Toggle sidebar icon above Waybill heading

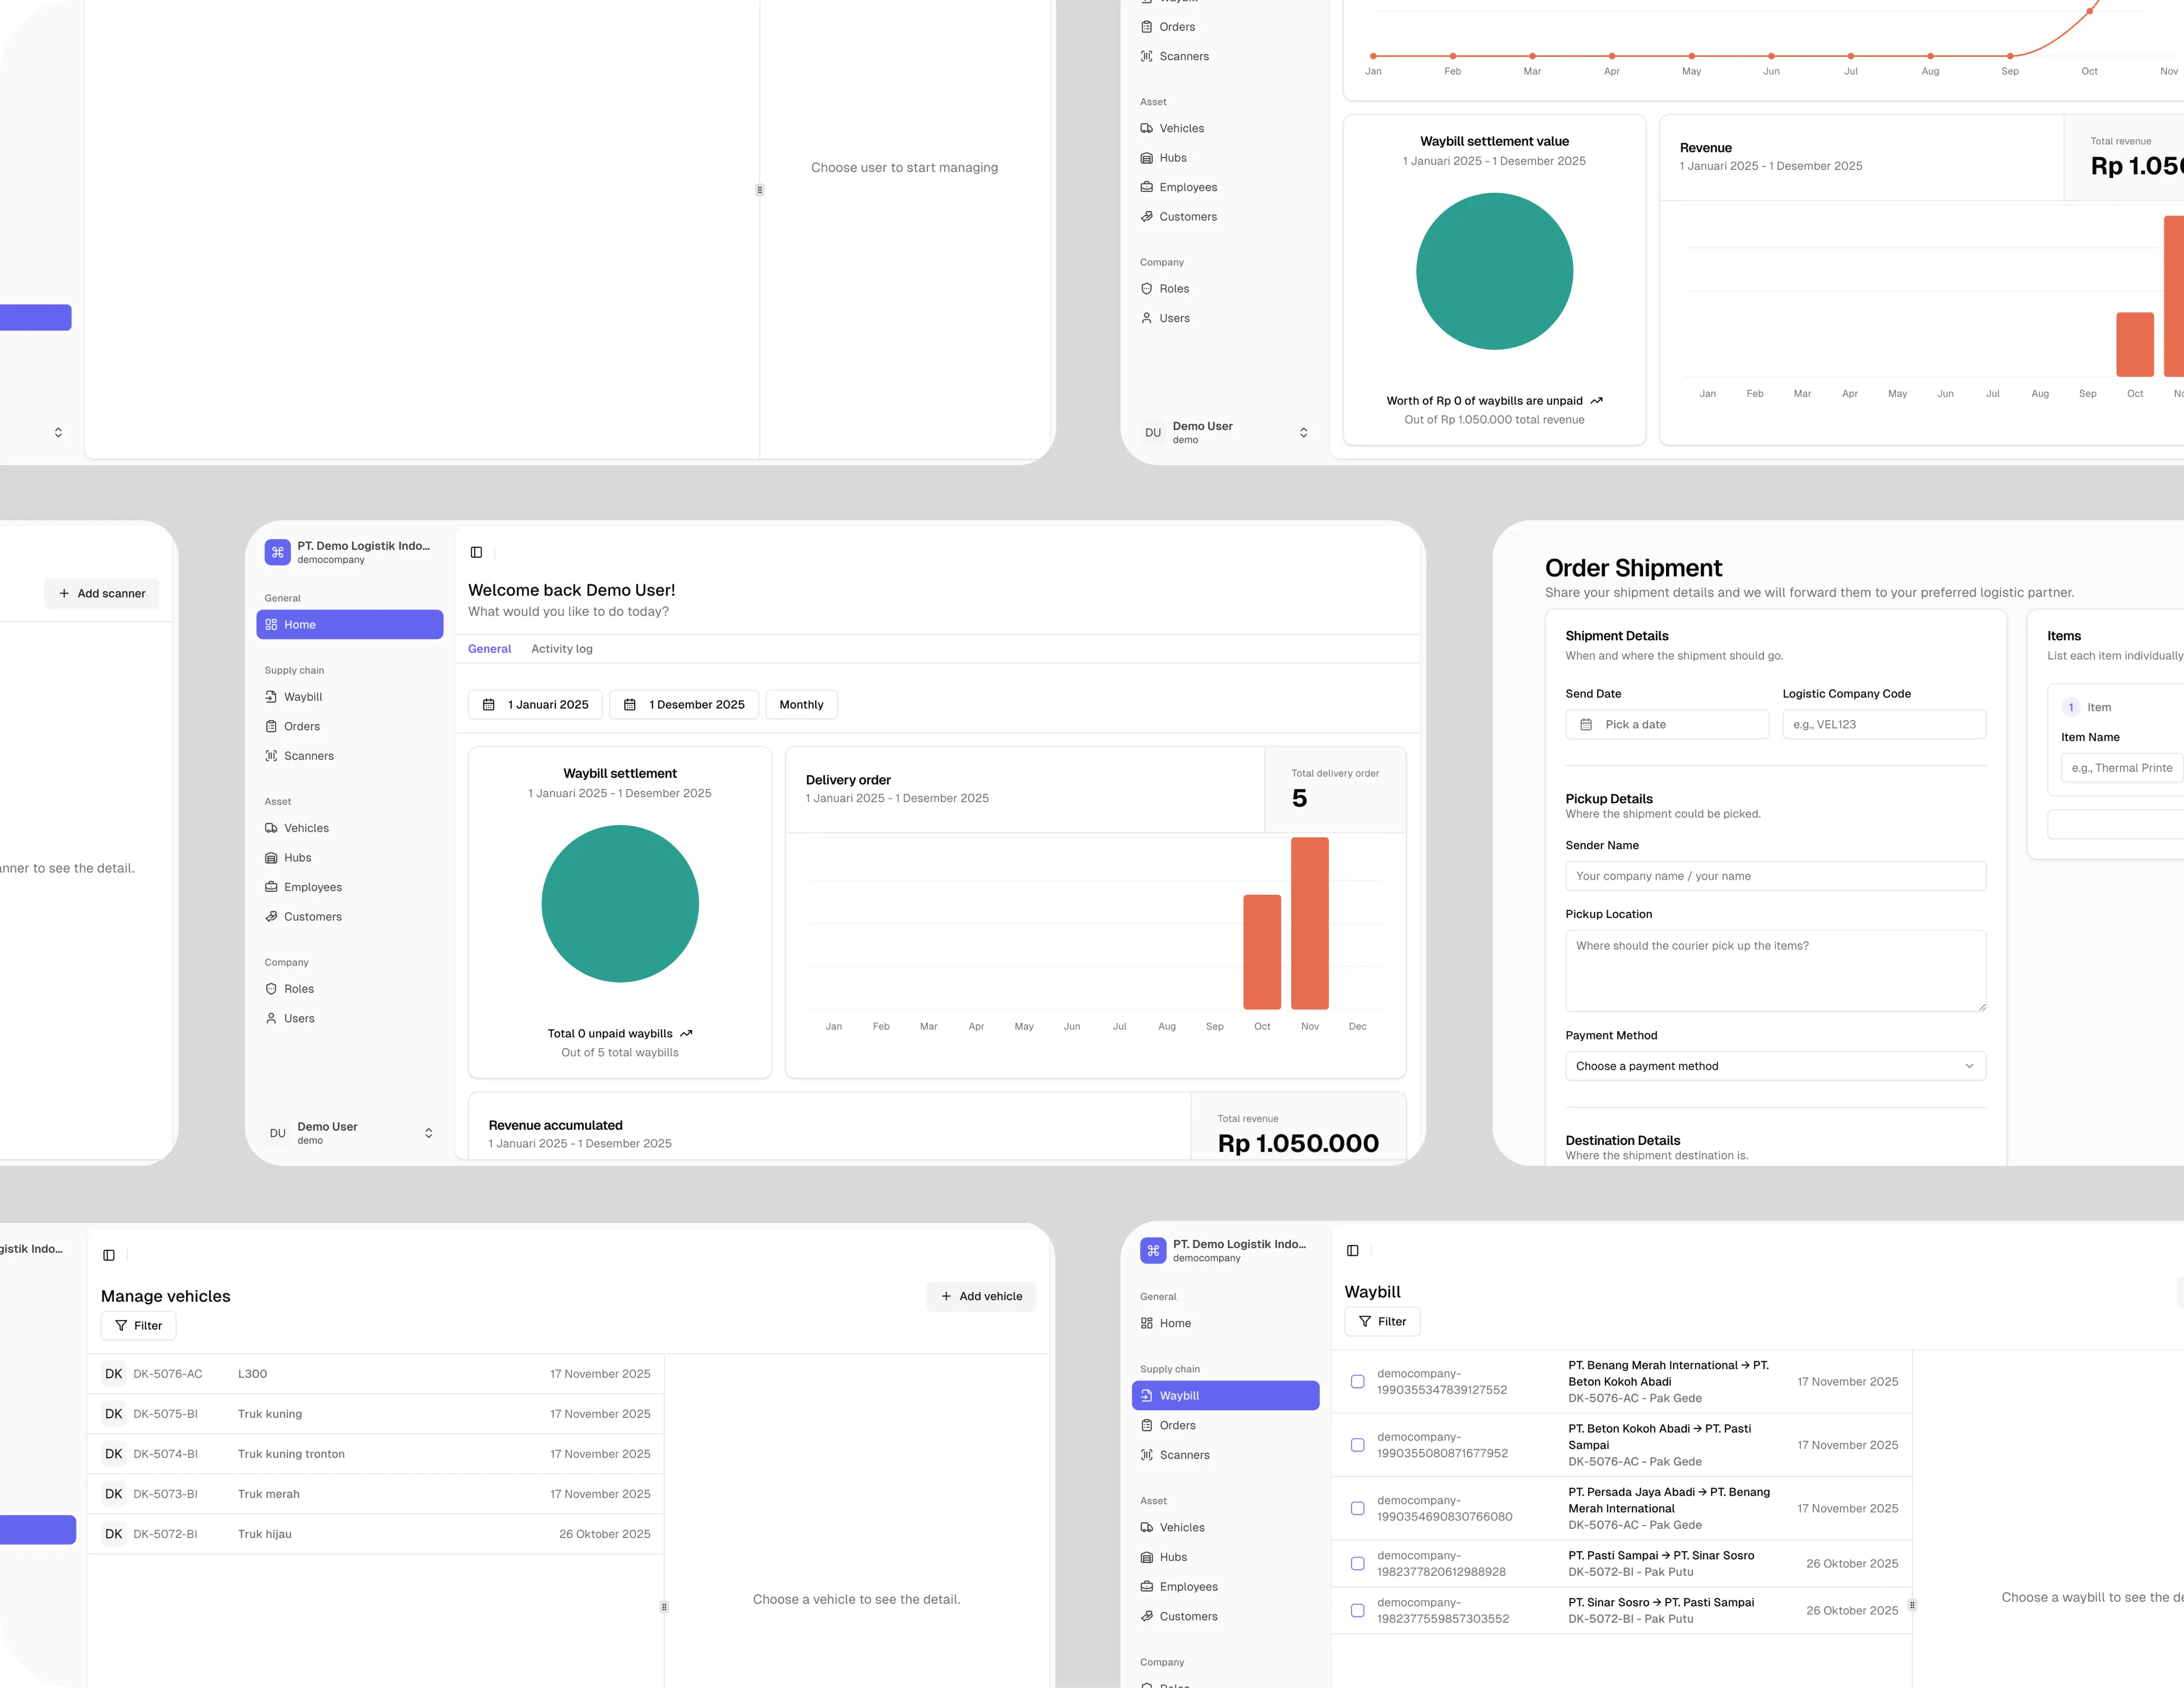(1352, 1250)
